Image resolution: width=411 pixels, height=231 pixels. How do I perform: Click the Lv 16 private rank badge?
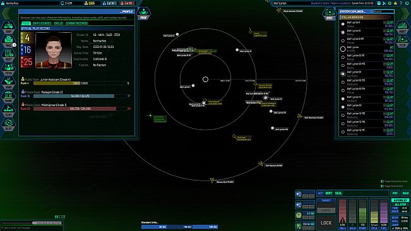(x=109, y=3)
